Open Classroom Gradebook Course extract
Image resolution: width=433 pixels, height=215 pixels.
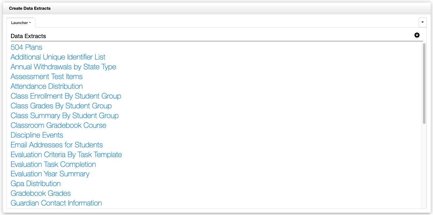(x=58, y=126)
